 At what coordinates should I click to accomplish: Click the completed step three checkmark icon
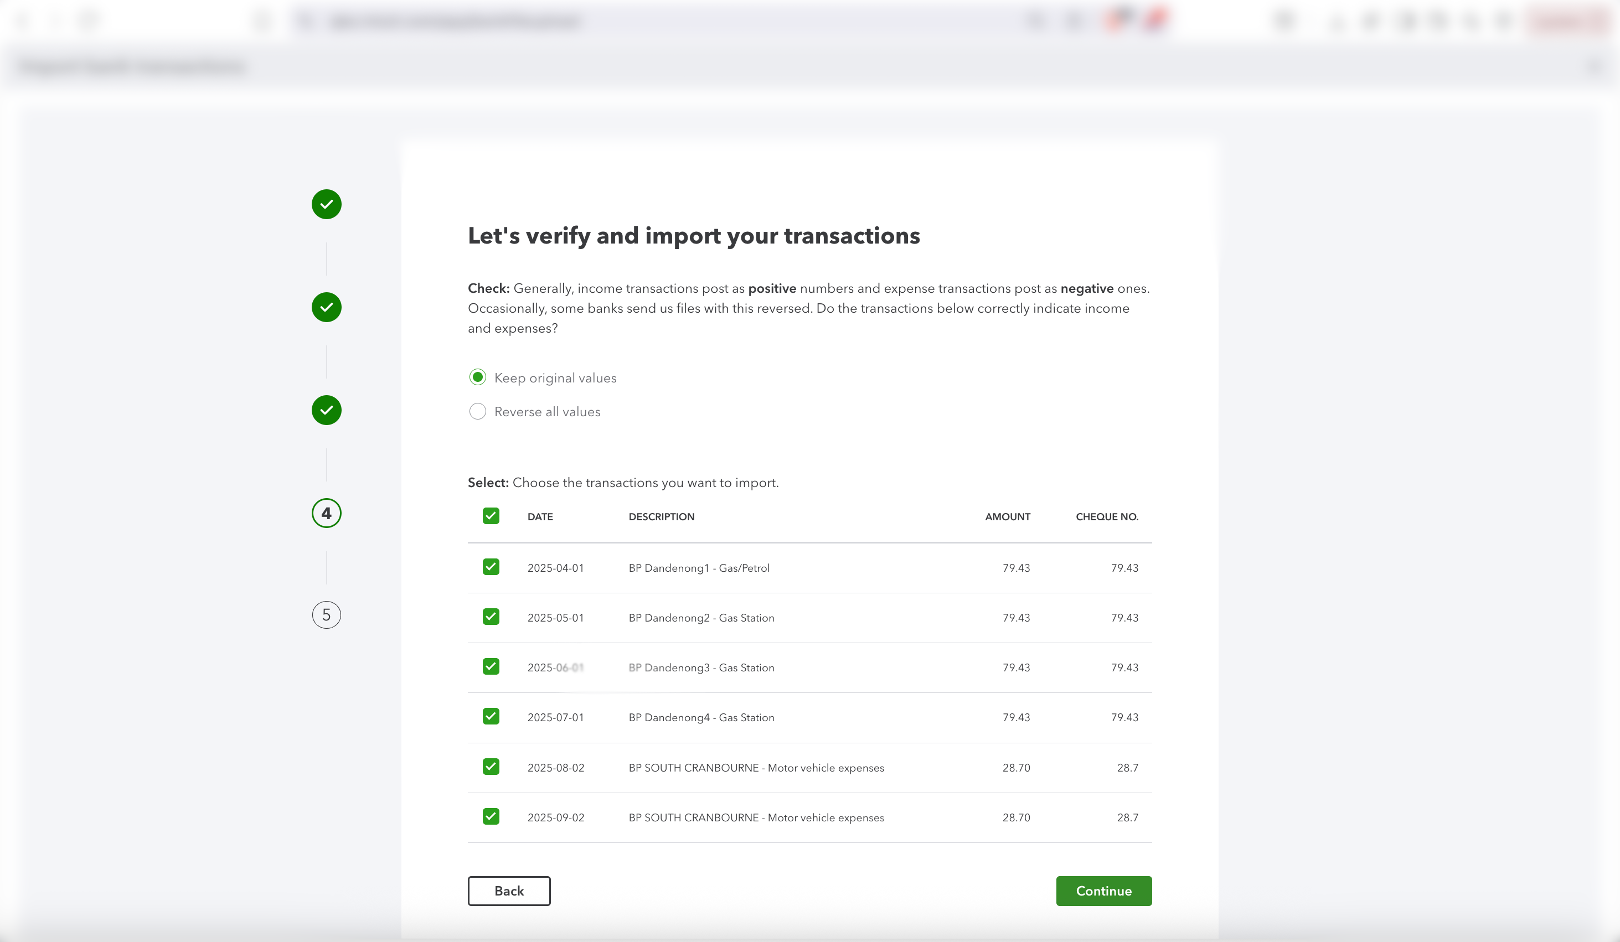pyautogui.click(x=327, y=410)
